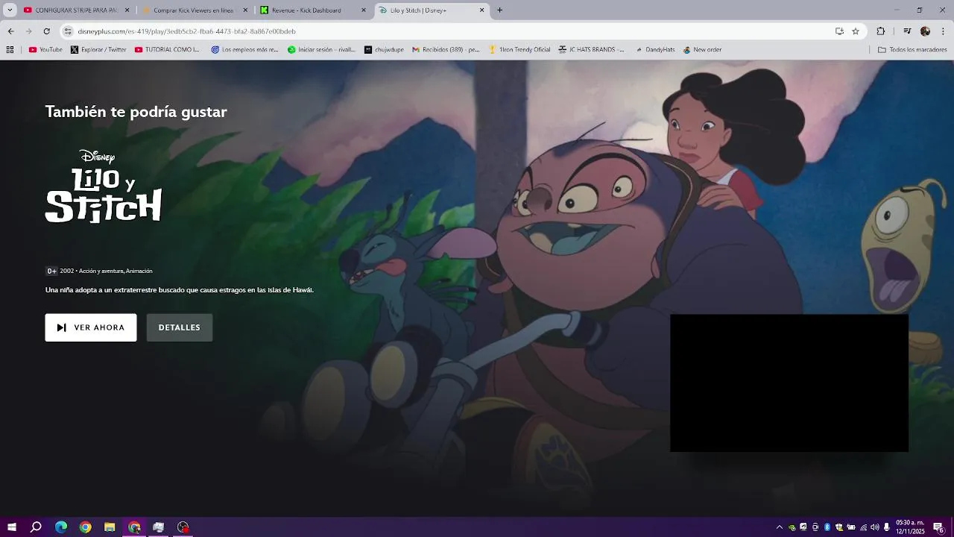The image size is (954, 537).
Task: Open a new browser tab
Action: click(x=500, y=10)
